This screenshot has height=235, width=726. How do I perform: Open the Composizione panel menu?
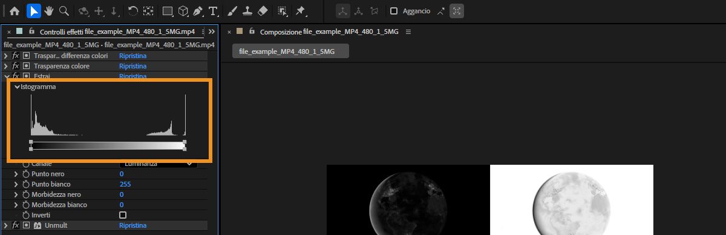tap(408, 31)
